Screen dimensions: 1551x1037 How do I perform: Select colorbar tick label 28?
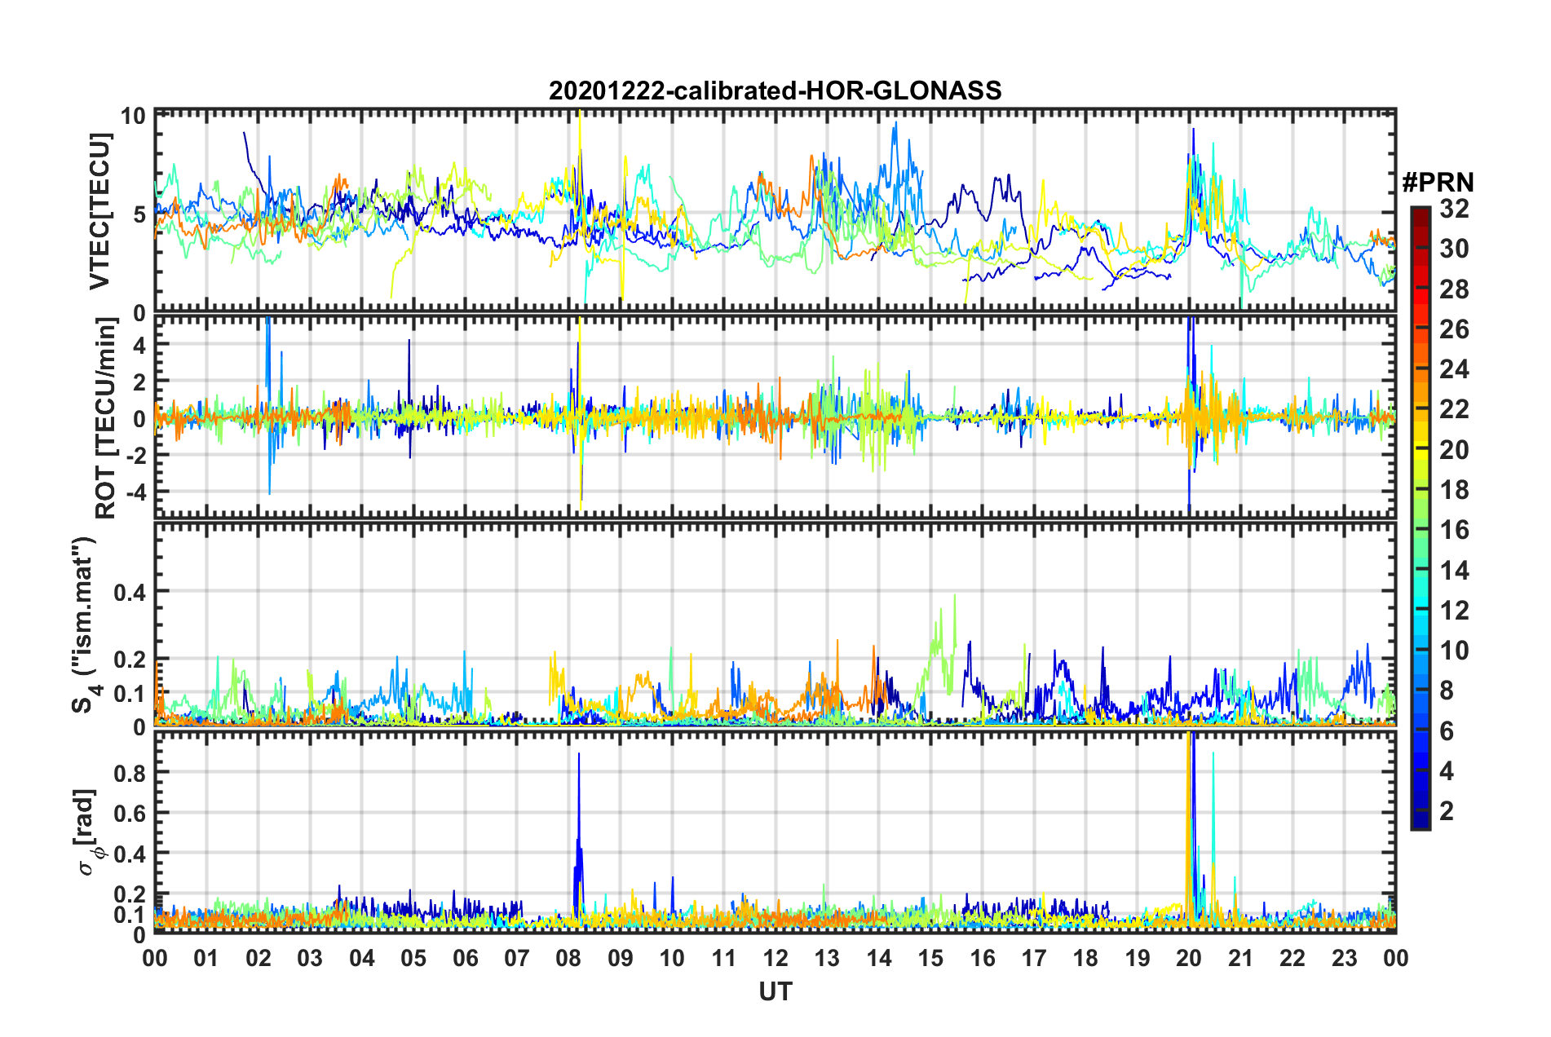click(x=1454, y=289)
